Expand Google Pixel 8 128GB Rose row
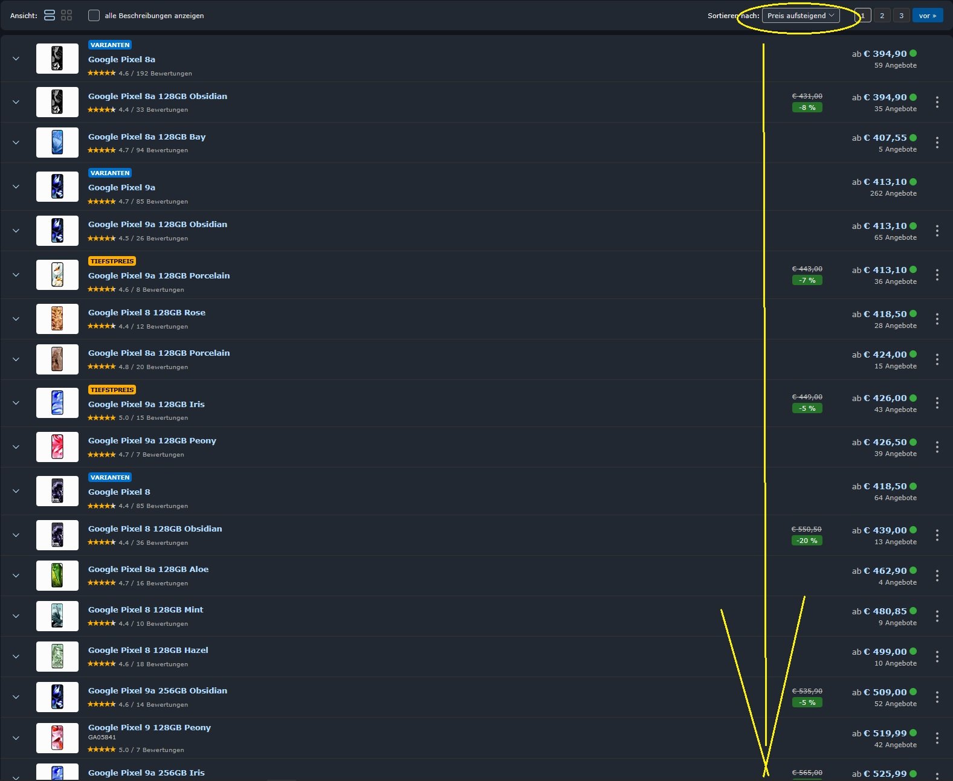953x781 pixels. [x=16, y=319]
